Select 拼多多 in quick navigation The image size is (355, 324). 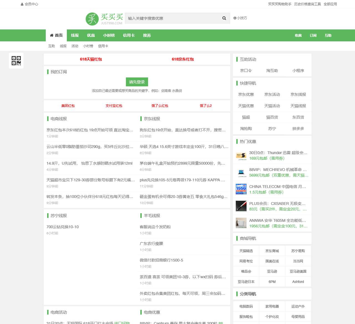pos(298,129)
